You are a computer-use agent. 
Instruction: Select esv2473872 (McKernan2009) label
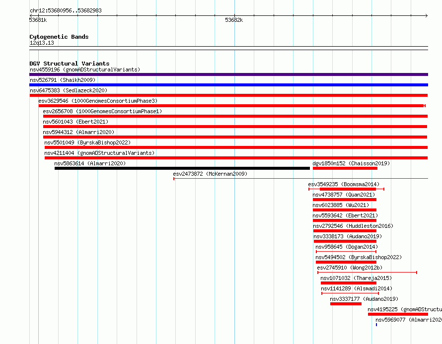point(210,174)
